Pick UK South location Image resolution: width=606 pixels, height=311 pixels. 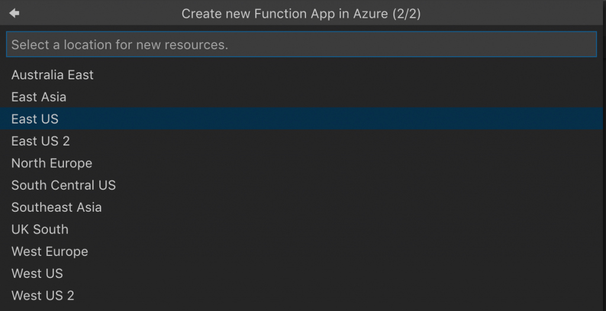coord(40,229)
